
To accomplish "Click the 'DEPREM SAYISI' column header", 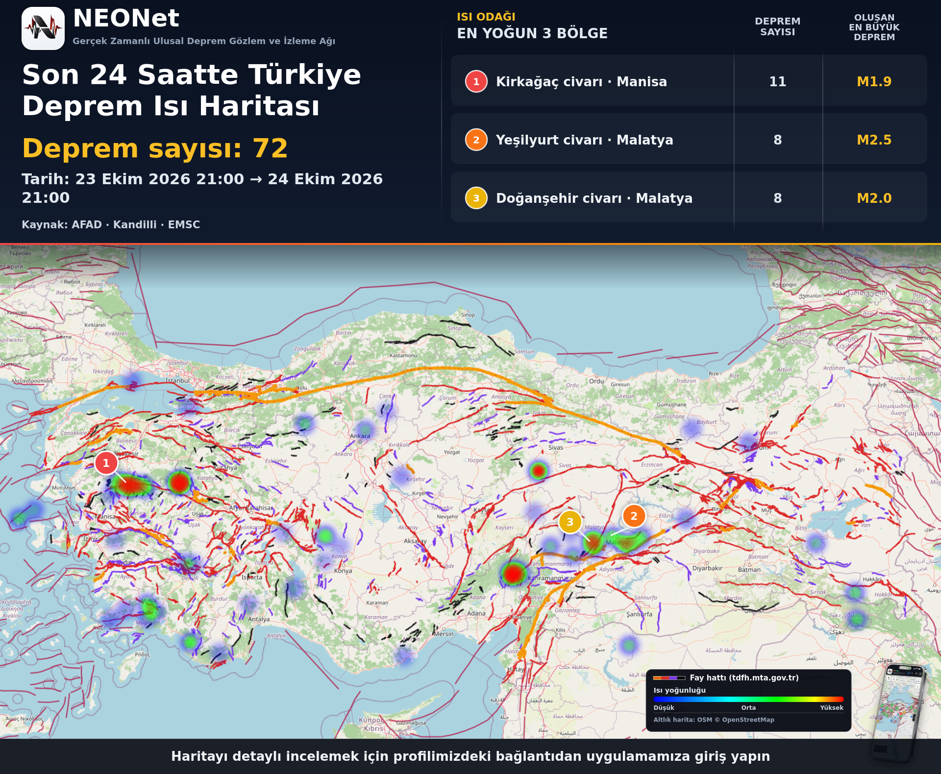I will click(777, 26).
